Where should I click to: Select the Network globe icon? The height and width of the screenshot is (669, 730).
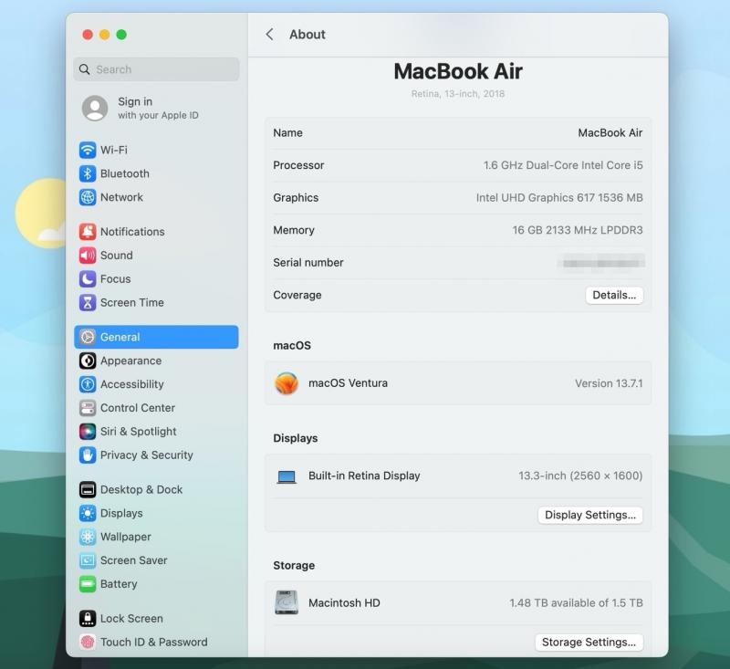pyautogui.click(x=88, y=197)
